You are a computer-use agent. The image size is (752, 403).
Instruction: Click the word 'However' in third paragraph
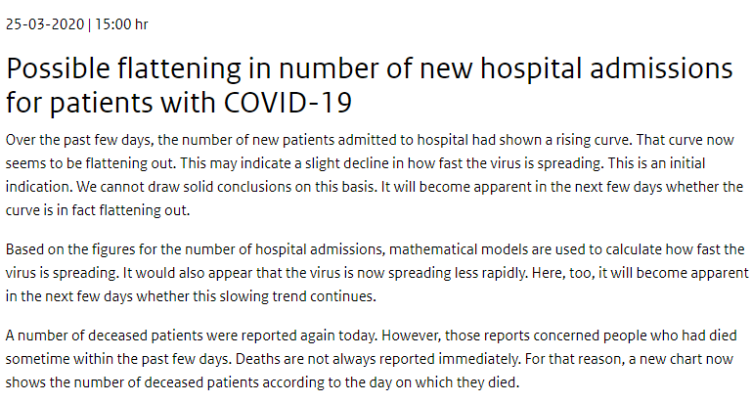411,336
